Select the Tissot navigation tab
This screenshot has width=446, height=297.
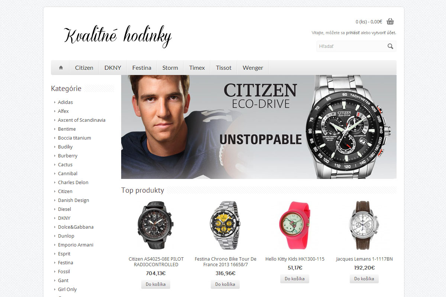point(224,68)
